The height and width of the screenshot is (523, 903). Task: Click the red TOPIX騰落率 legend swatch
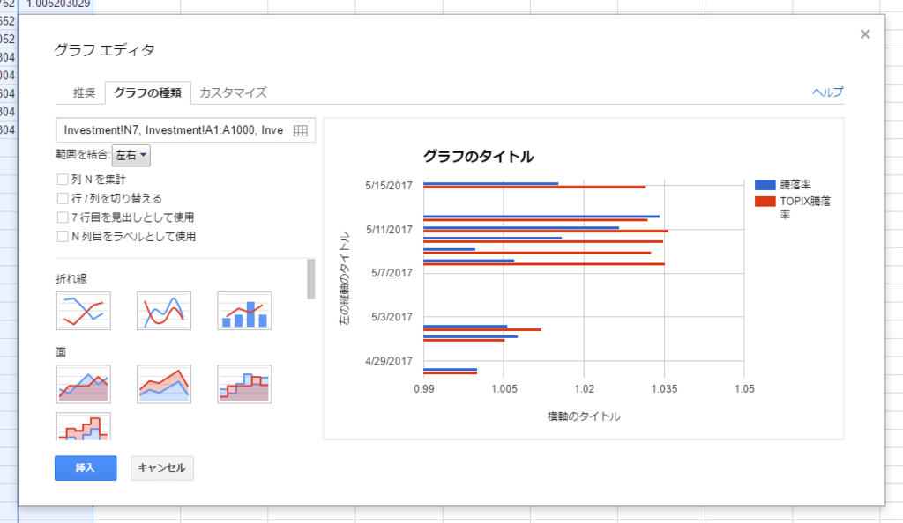[765, 202]
